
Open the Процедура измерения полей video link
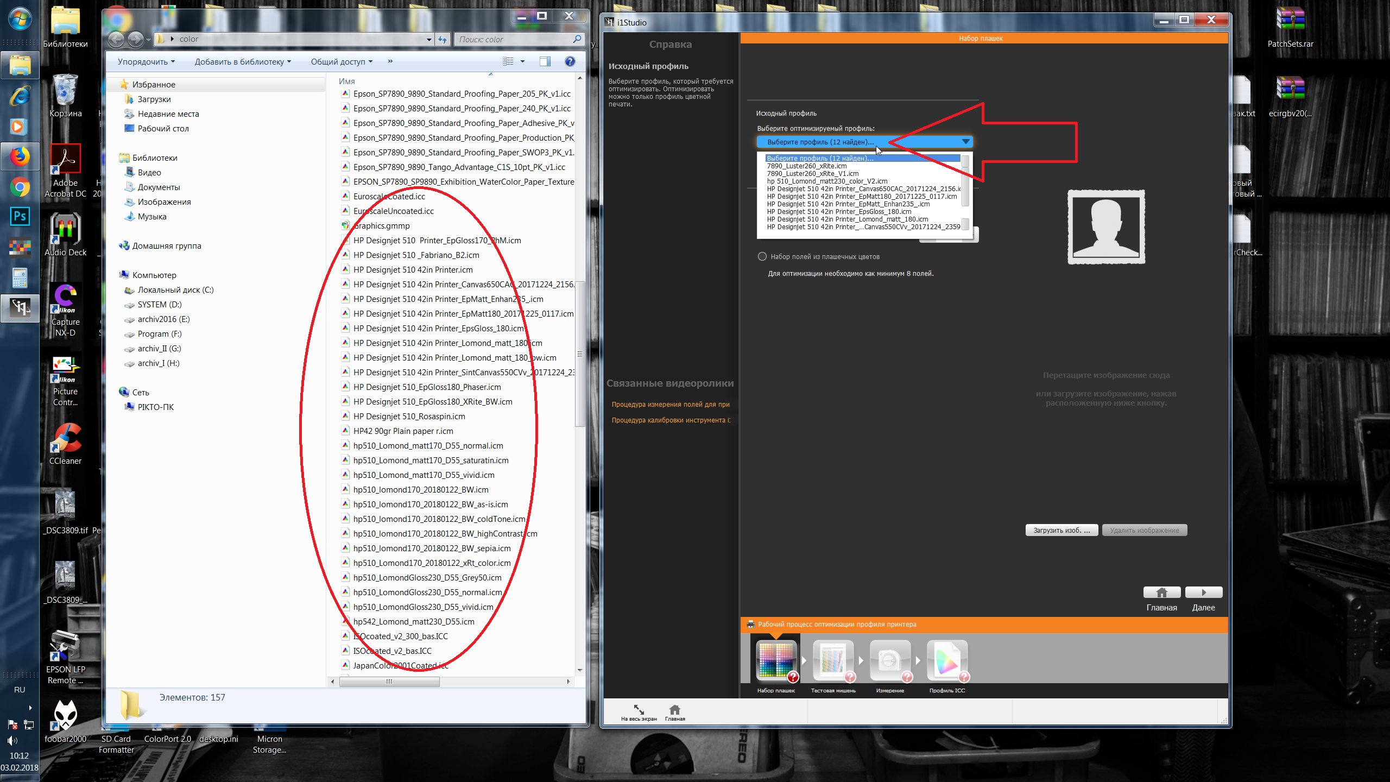[671, 405]
